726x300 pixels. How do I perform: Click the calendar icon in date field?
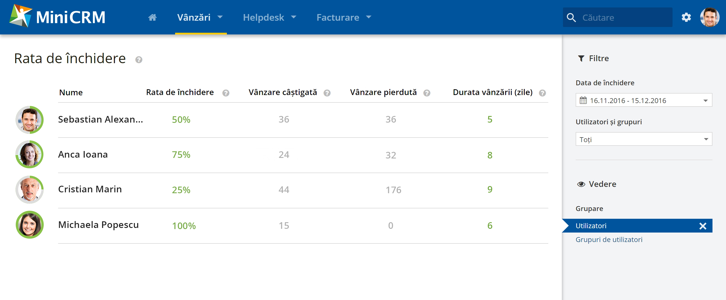click(x=583, y=100)
